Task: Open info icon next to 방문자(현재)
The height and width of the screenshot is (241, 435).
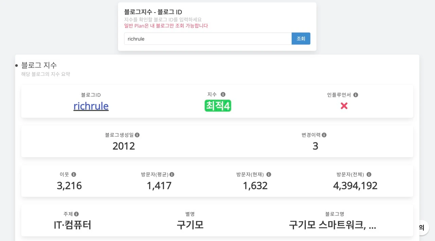Action: pyautogui.click(x=269, y=174)
